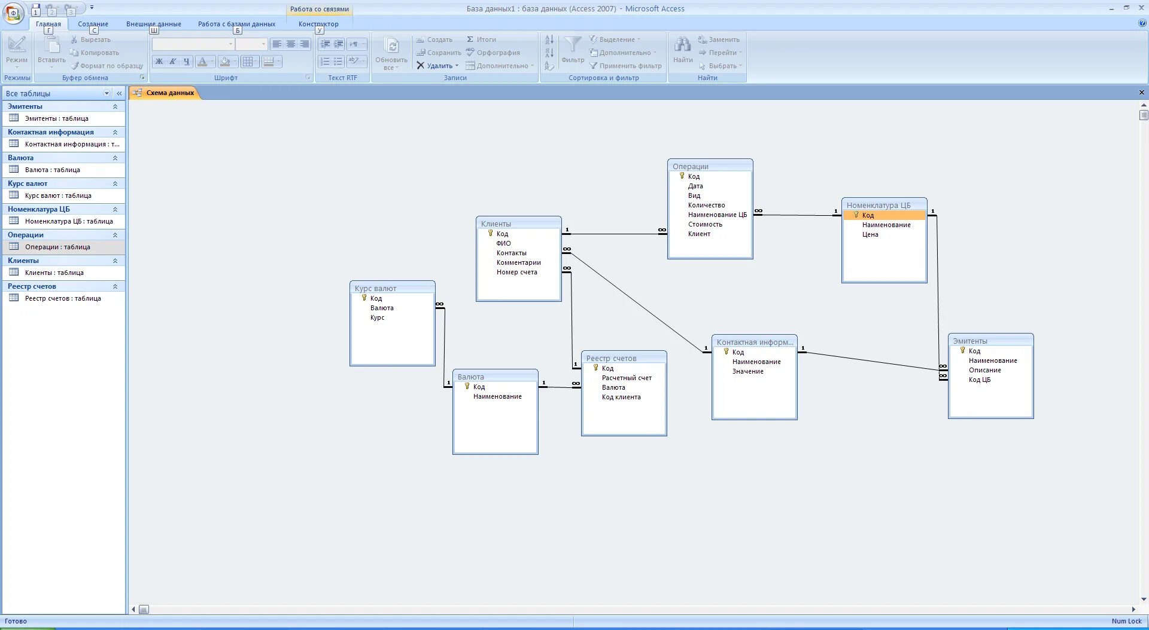
Task: Click the text highlight color icon
Action: point(354,62)
